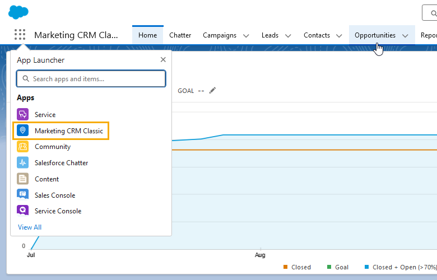Click the Marketing CRM Classic app icon
Image resolution: width=437 pixels, height=280 pixels.
(22, 130)
